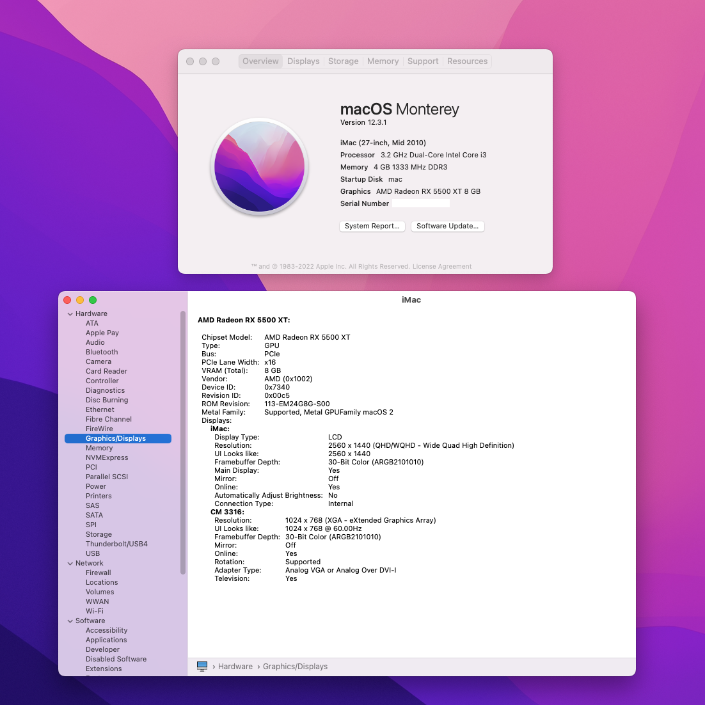Viewport: 705px width, 705px height.
Task: Select Camera in the sidebar
Action: (99, 361)
